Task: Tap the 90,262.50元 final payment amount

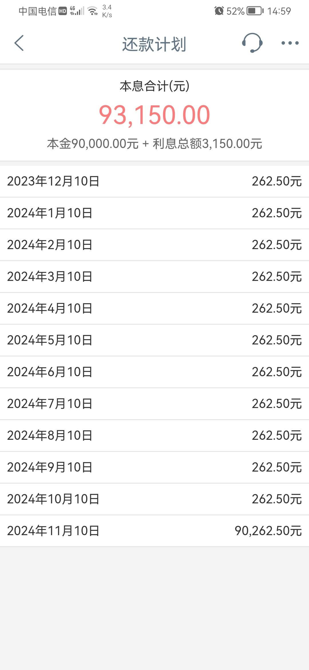Action: pyautogui.click(x=268, y=531)
